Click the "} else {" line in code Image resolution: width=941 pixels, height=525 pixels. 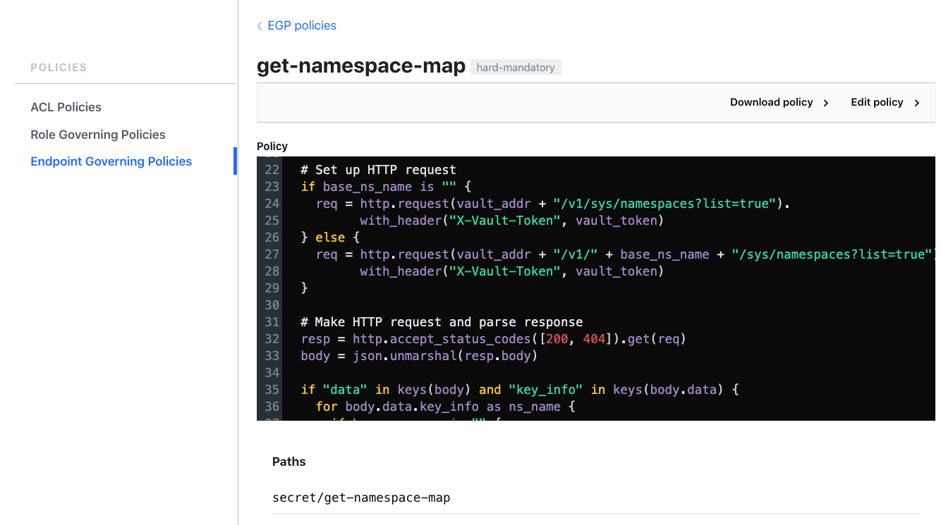pyautogui.click(x=330, y=237)
